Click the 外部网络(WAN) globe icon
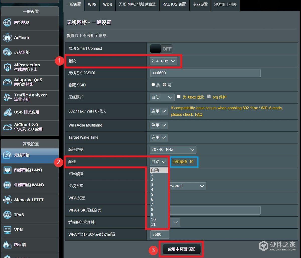 pyautogui.click(x=7, y=185)
